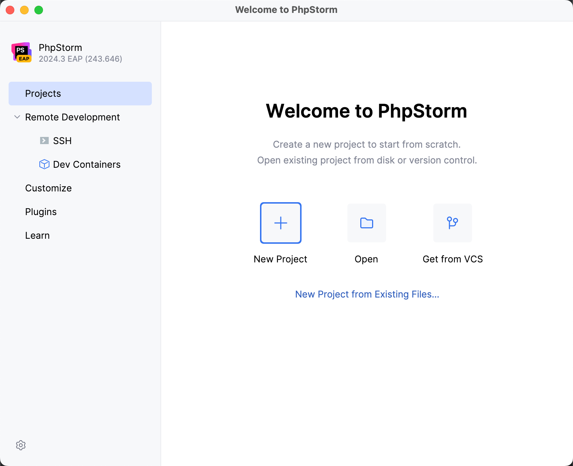573x466 pixels.
Task: Click the New Project plus icon
Action: tap(281, 223)
